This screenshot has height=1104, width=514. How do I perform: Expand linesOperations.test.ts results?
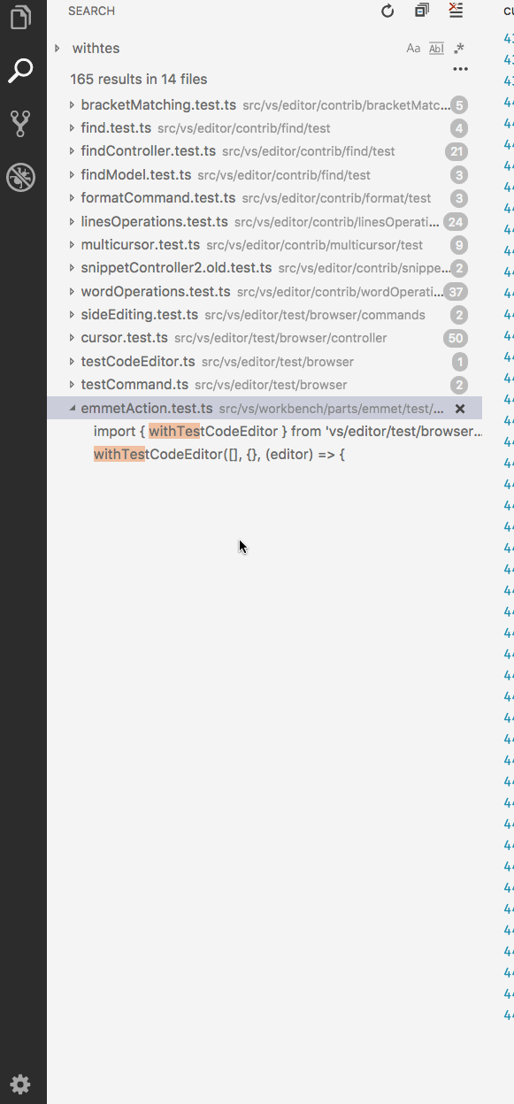(73, 222)
